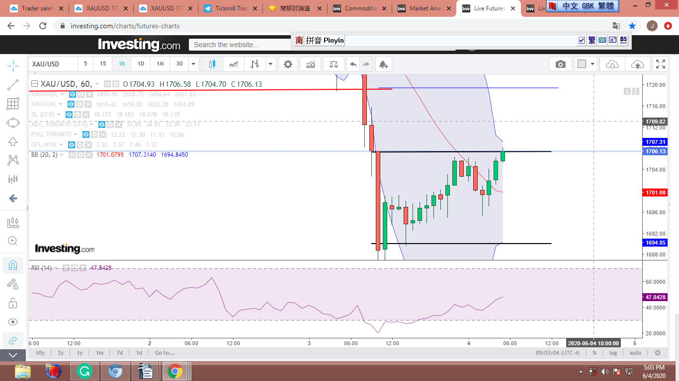This screenshot has width=679, height=381.
Task: Load chart layout from cloud
Action: pos(612,64)
